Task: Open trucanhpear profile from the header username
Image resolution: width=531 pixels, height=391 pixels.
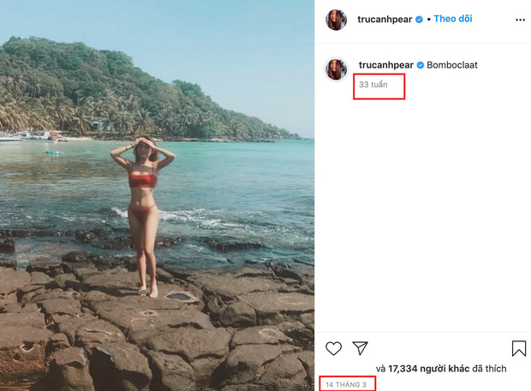Action: tap(385, 19)
